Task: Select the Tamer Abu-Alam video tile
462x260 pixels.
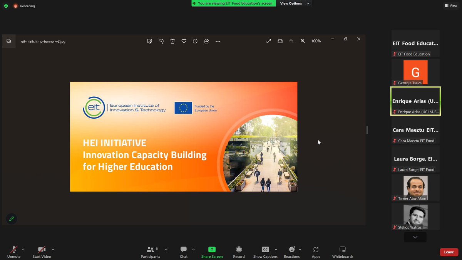Action: tap(415, 188)
